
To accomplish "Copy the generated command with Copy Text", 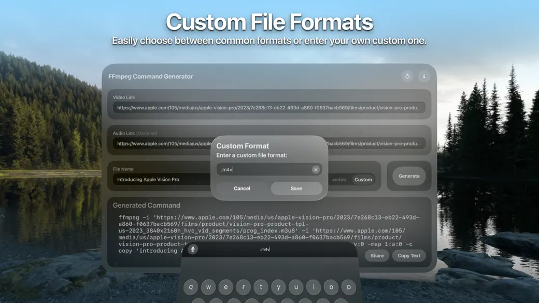I will coord(409,255).
